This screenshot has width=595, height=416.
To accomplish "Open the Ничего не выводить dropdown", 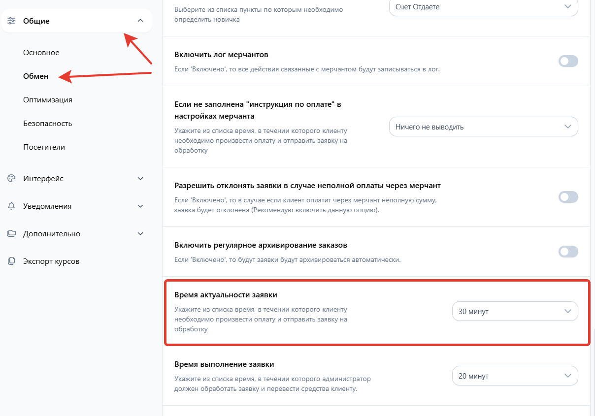I will pyautogui.click(x=483, y=127).
